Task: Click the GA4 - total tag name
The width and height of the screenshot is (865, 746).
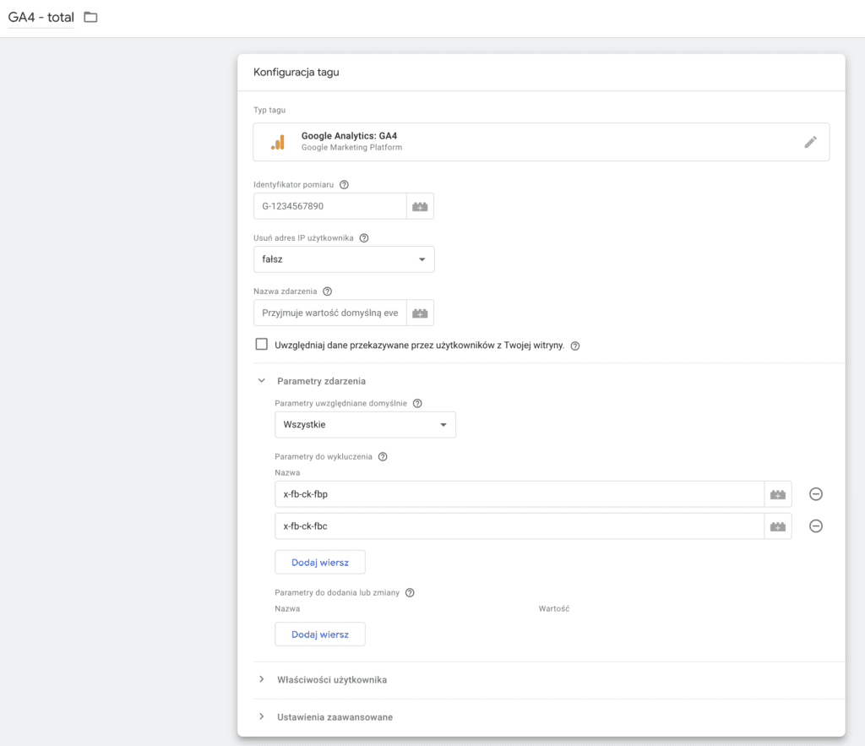Action: (x=41, y=17)
